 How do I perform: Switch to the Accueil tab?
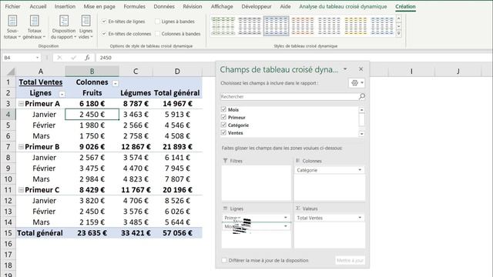(38, 6)
